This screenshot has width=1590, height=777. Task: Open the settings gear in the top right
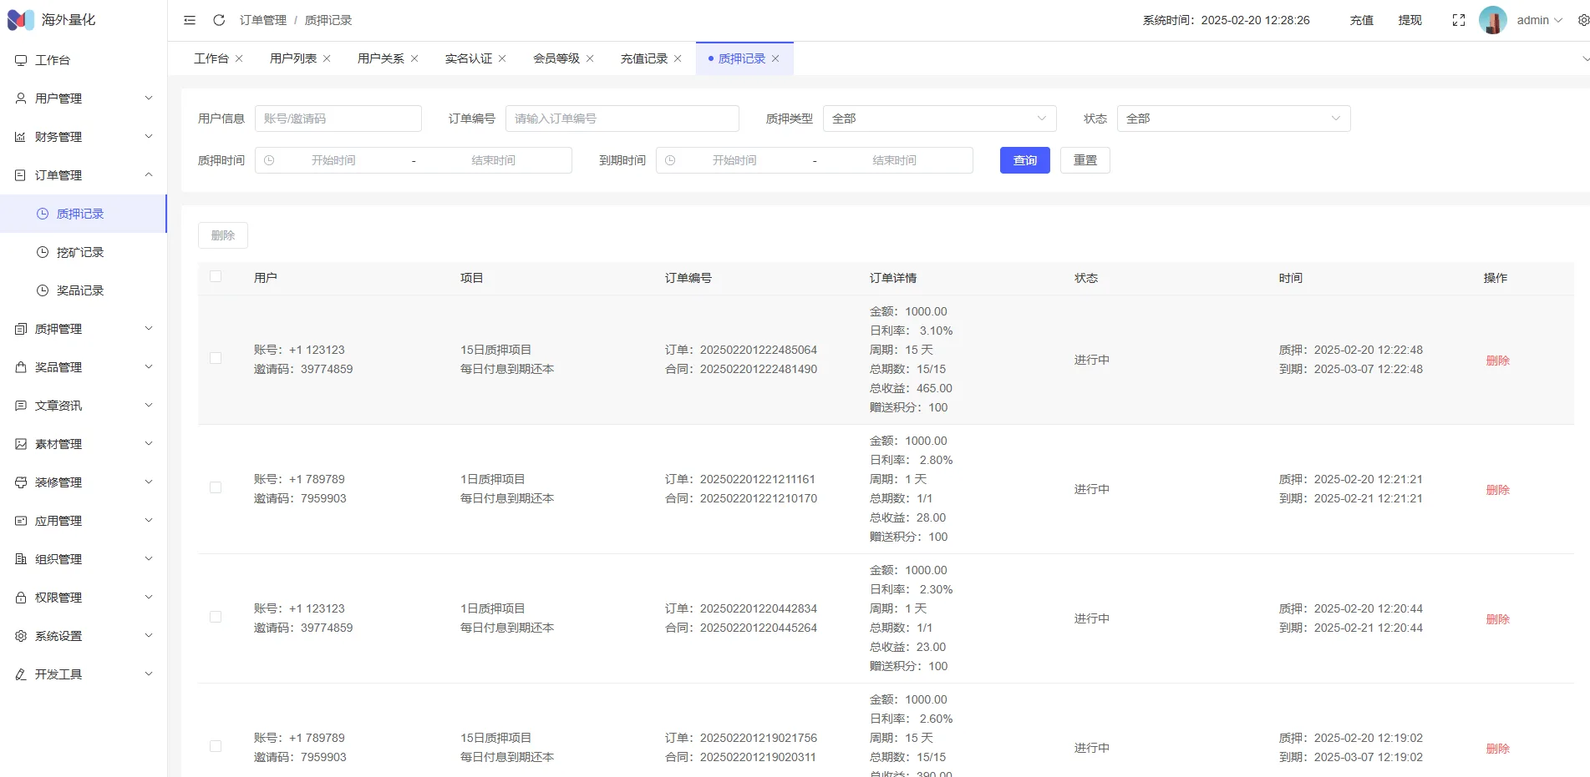click(x=1582, y=20)
